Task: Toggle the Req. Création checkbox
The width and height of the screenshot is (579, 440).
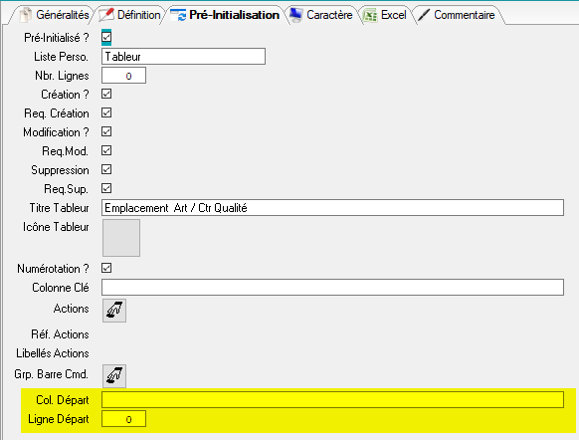Action: (x=106, y=112)
